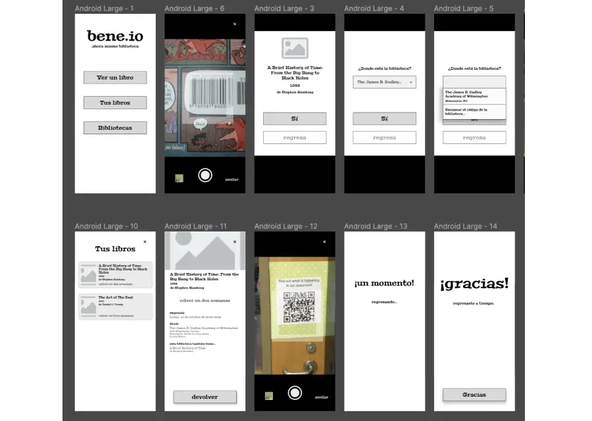Screen dimensions: 592x421
Task: Close QR scanner in Android Large - 12
Action: click(324, 241)
